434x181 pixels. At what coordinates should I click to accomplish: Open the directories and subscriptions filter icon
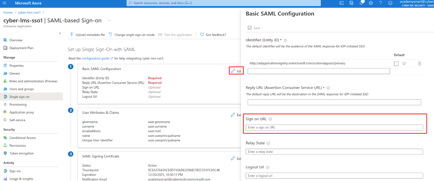click(x=351, y=3)
